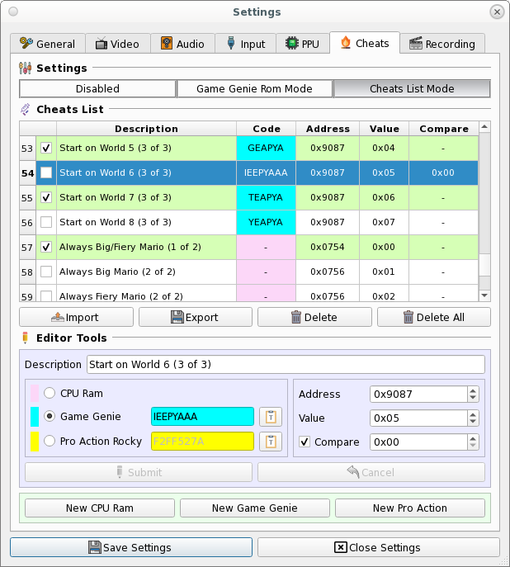Paste into Game Genie code field icon
This screenshot has height=567, width=510.
[271, 417]
